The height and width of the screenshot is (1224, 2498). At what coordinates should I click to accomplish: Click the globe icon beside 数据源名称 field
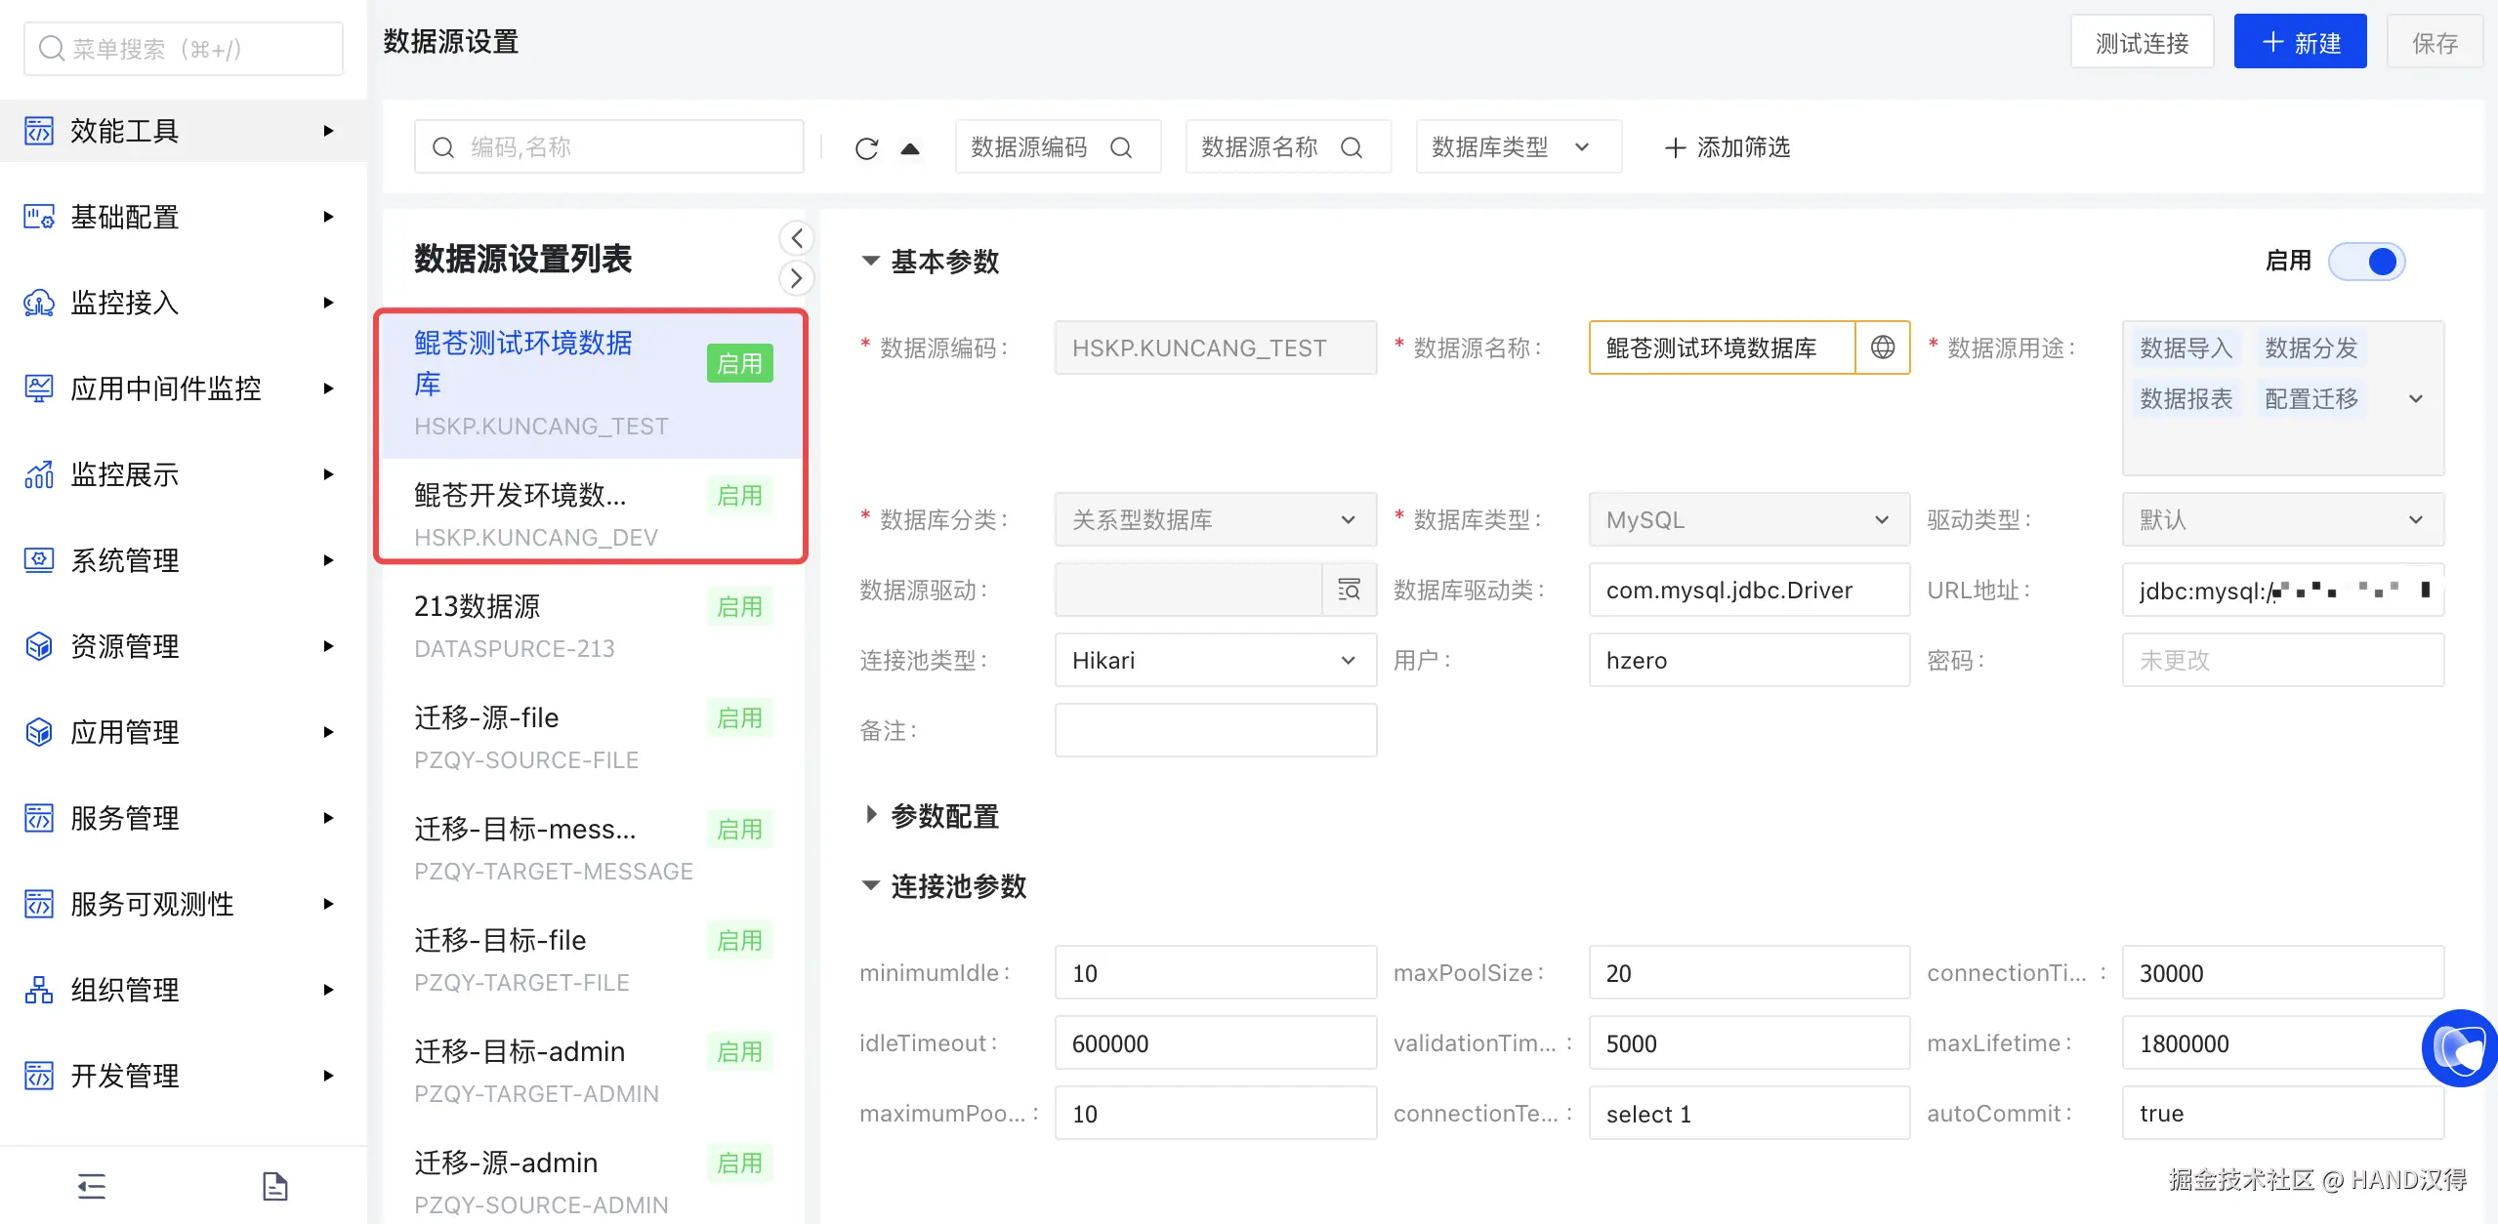1882,347
